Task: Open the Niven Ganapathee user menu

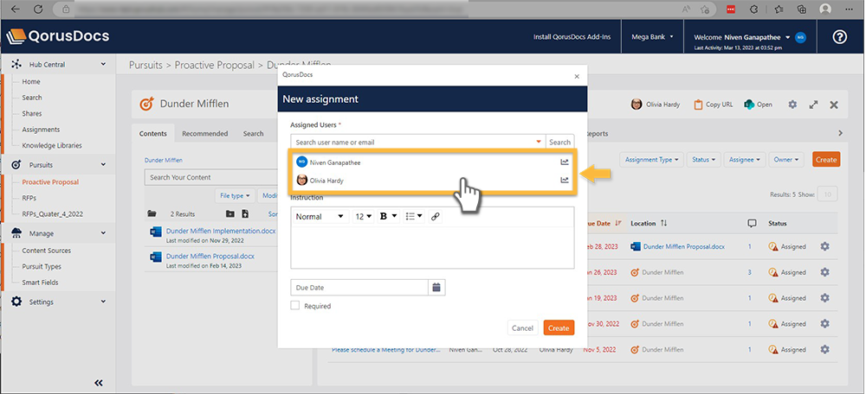Action: click(x=742, y=37)
